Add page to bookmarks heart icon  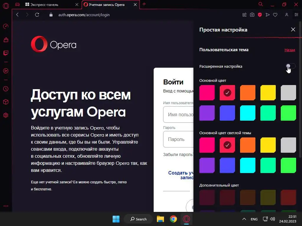(x=275, y=15)
